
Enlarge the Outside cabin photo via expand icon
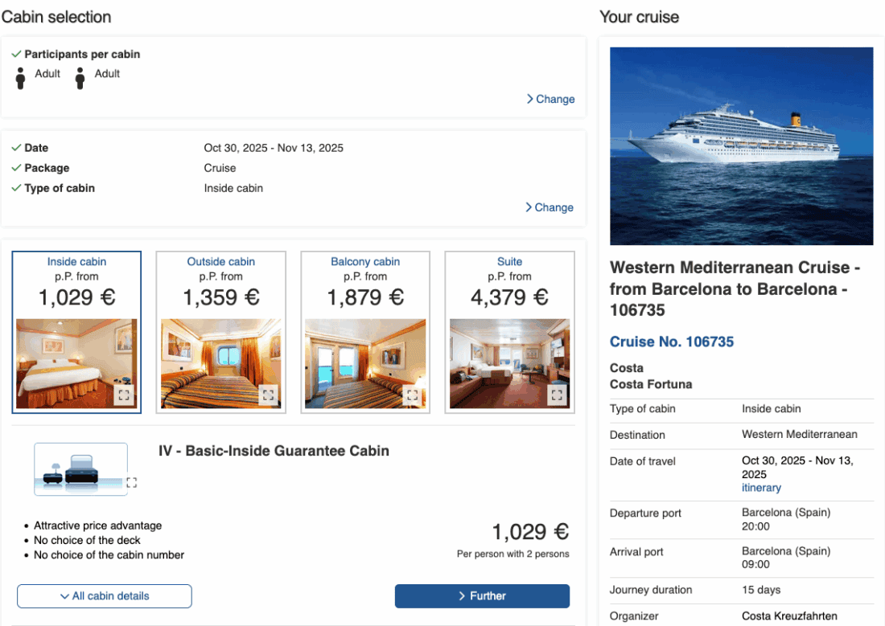click(268, 395)
